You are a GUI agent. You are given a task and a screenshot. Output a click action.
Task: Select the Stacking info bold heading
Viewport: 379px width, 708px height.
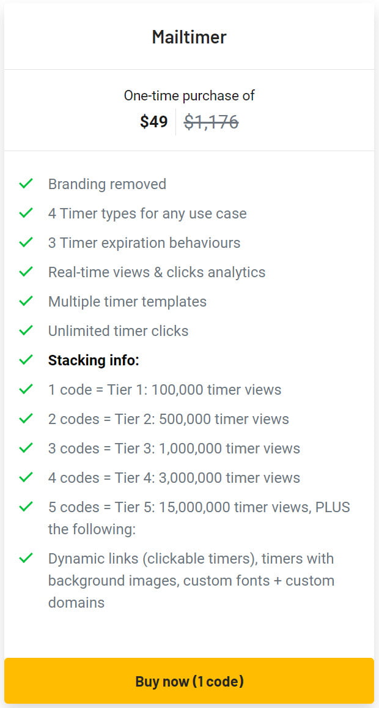point(93,360)
